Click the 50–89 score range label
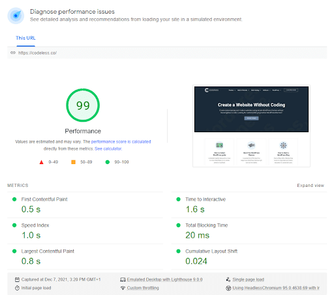 click(x=86, y=162)
